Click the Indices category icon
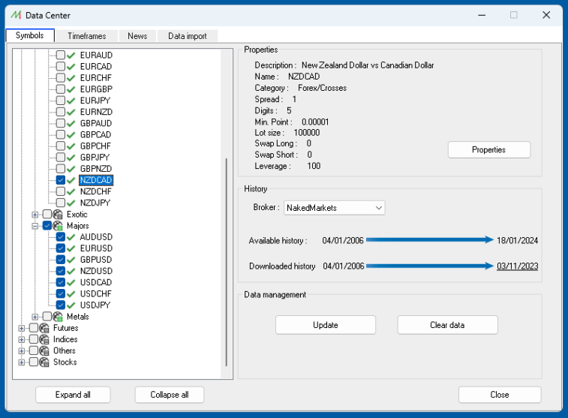Screen dimensions: 568x418 pos(45,339)
